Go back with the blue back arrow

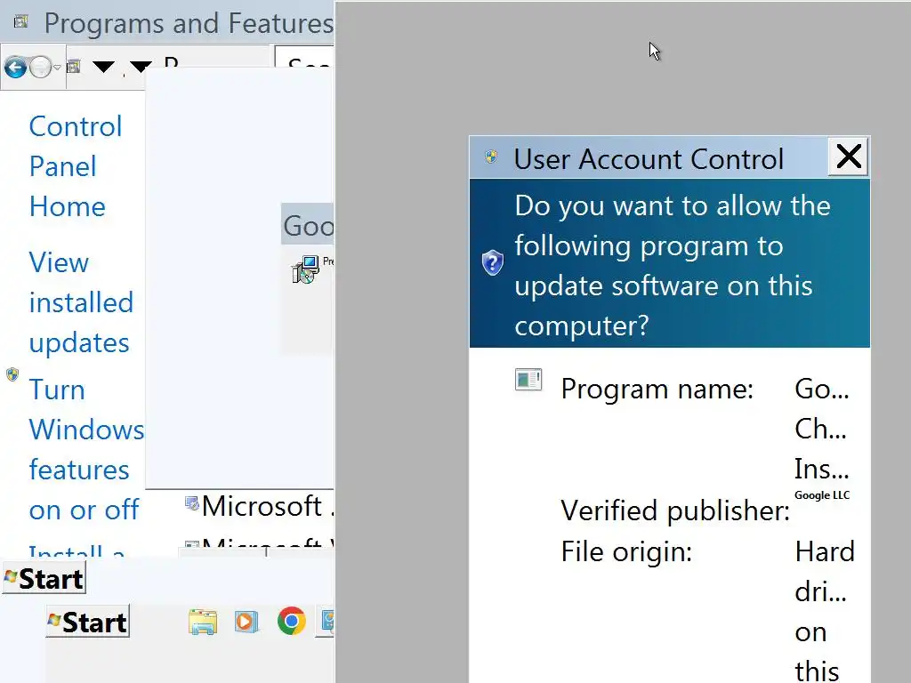(16, 68)
